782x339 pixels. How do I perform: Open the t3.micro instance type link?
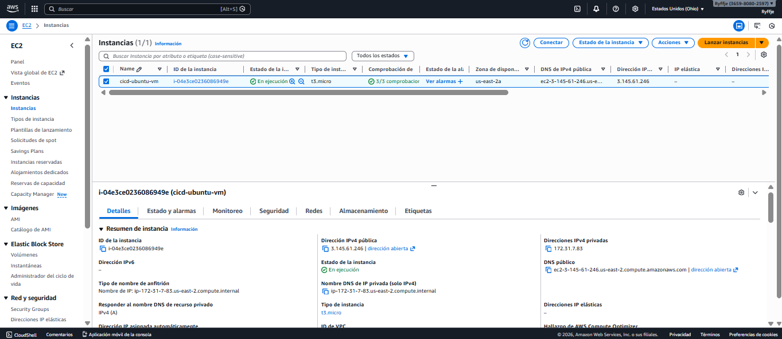pos(330,313)
